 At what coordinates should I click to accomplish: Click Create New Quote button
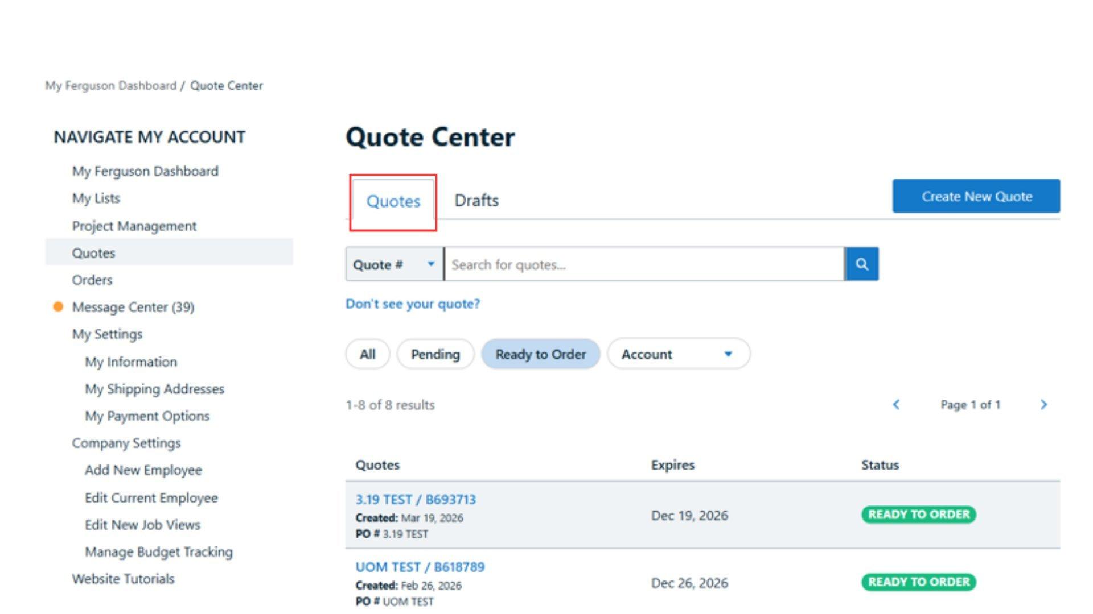[x=976, y=196]
